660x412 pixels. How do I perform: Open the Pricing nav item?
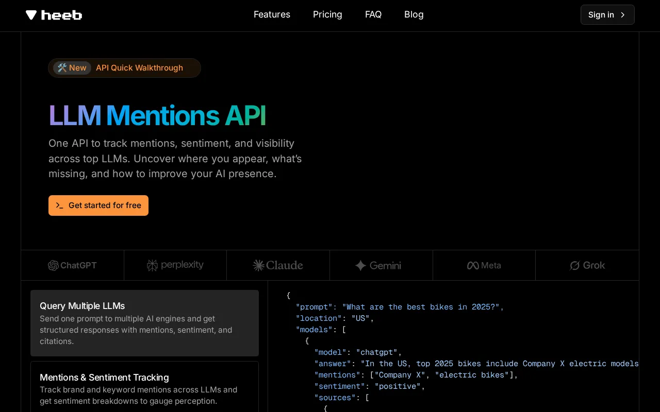327,14
